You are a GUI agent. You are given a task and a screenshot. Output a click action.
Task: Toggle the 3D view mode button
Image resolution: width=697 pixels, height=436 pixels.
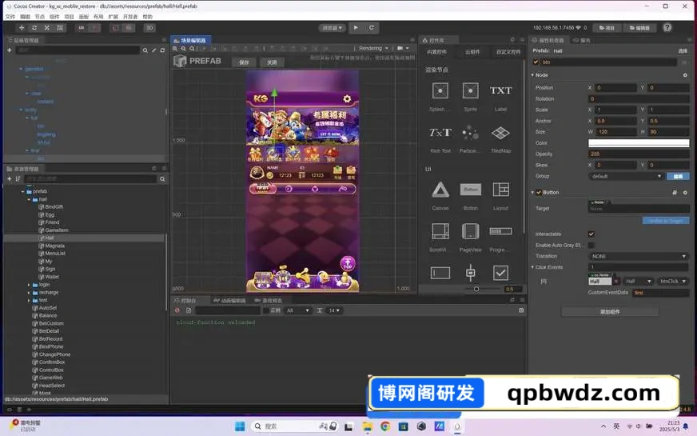click(x=149, y=27)
